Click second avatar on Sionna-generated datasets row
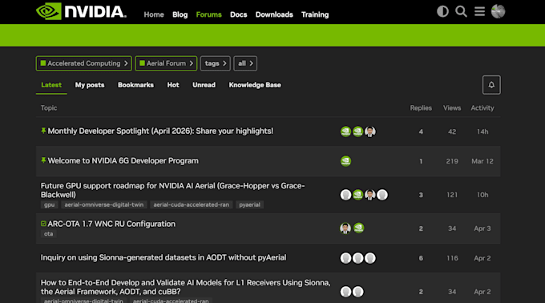 point(357,258)
